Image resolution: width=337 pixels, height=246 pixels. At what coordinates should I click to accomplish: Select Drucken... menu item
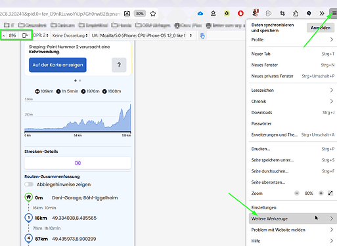(x=293, y=149)
